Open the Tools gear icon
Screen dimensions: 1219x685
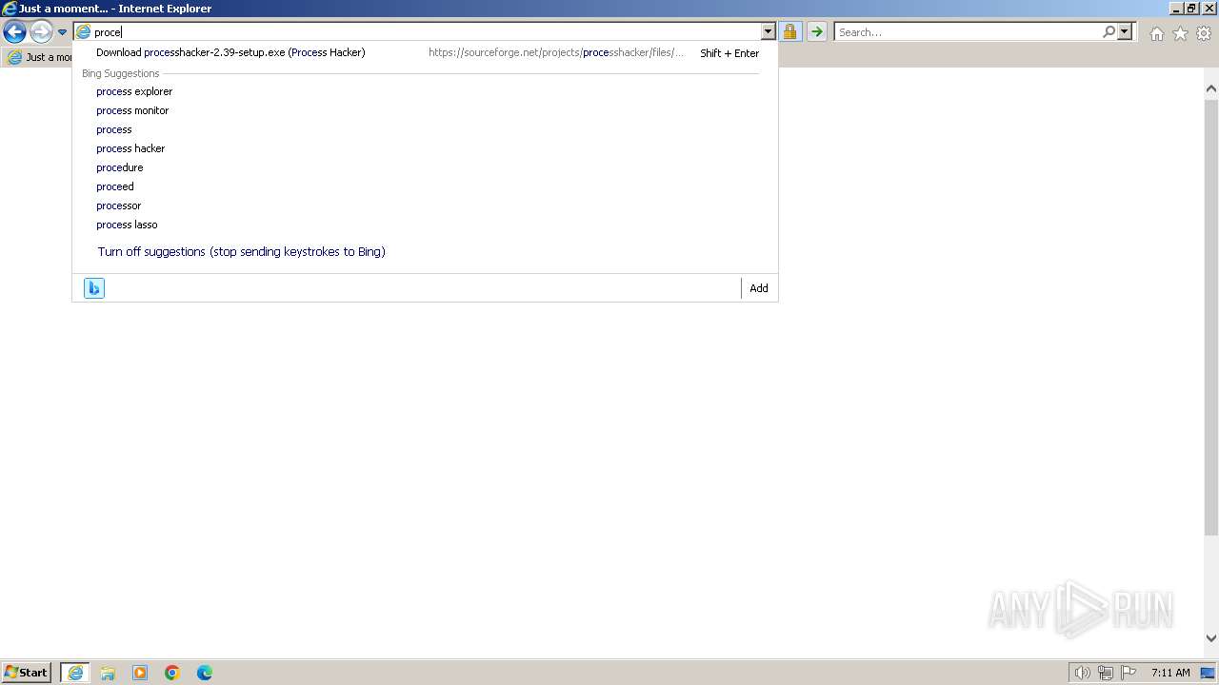click(x=1204, y=33)
